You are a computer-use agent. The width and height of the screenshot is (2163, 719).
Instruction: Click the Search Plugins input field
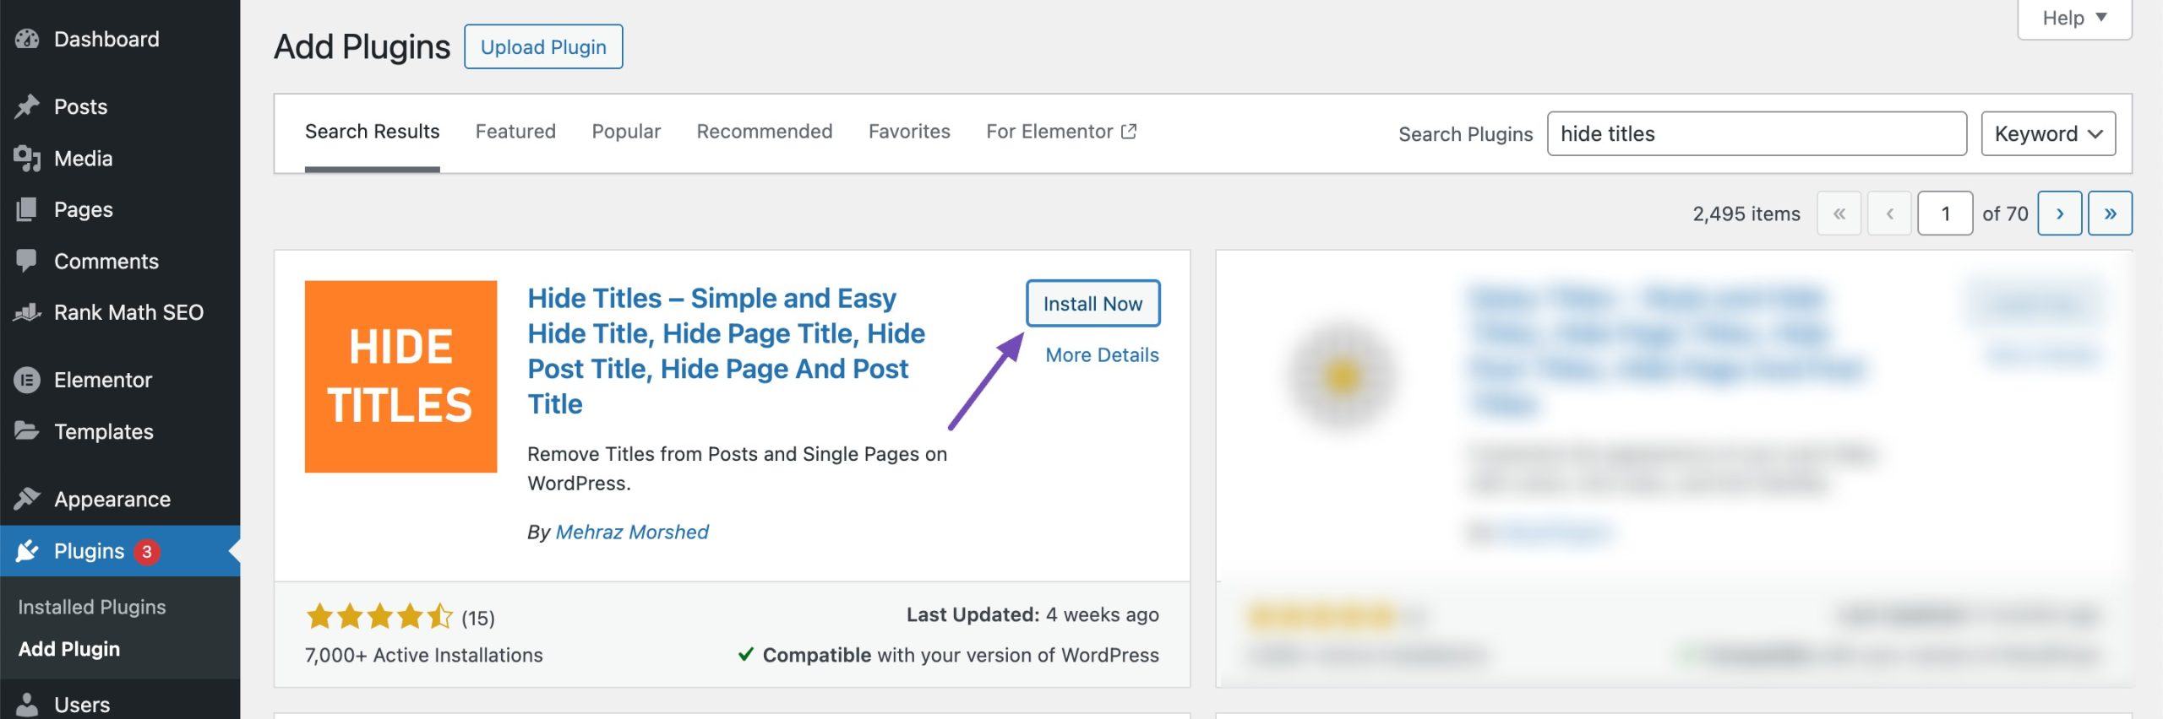coord(1757,133)
